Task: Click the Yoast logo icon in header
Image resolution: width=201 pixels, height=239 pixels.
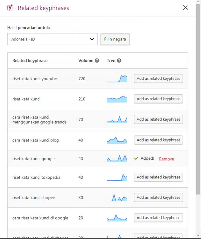Action: coord(10,8)
